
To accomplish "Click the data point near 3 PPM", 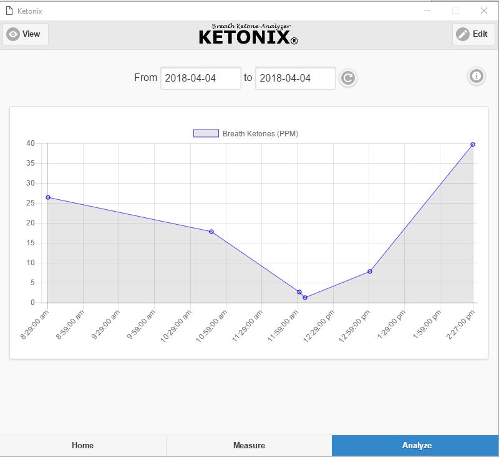I will pyautogui.click(x=299, y=292).
